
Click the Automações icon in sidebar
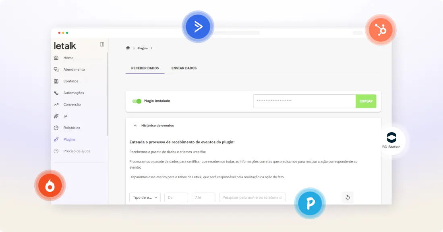(x=56, y=93)
